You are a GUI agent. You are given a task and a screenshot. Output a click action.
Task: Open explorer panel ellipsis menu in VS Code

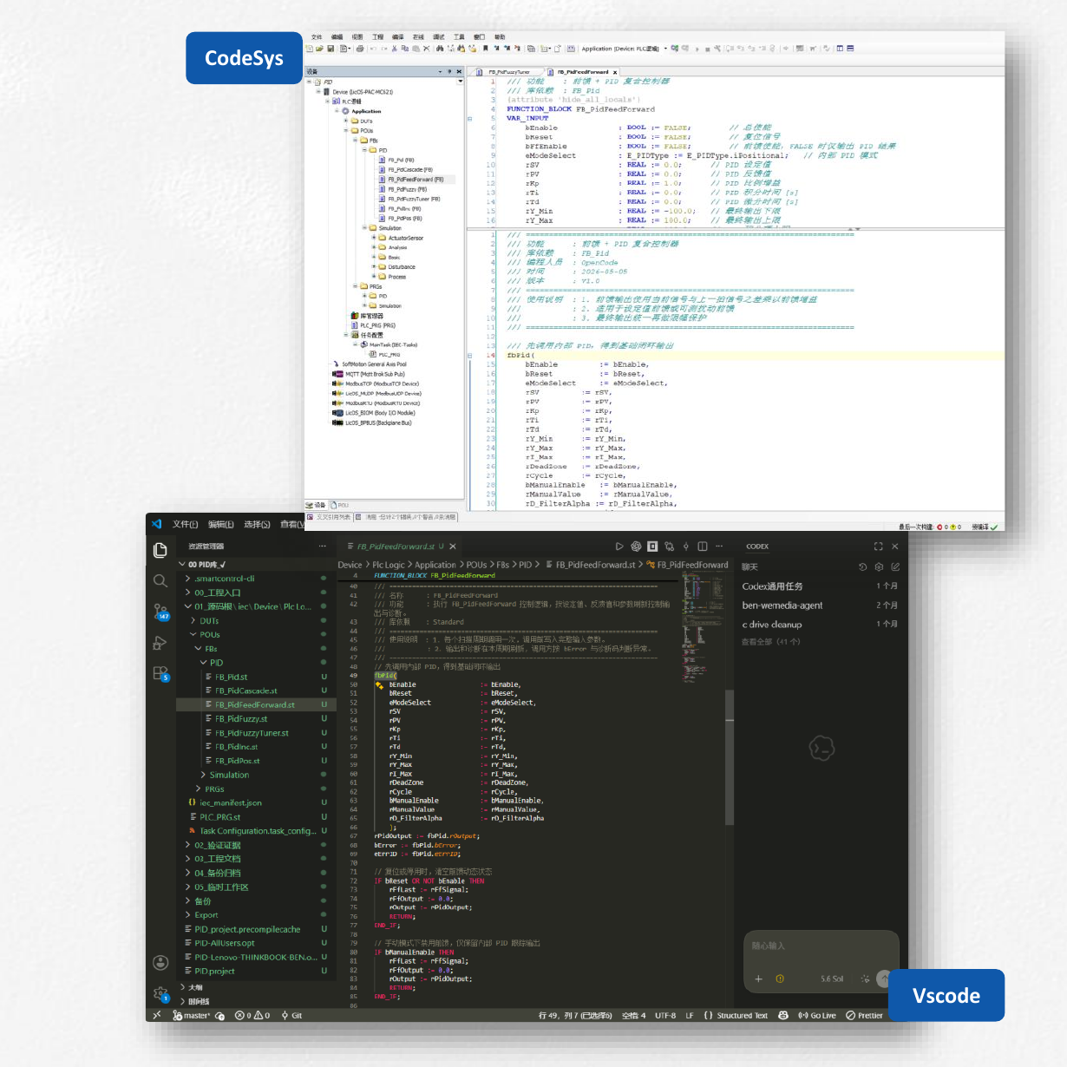coord(322,547)
